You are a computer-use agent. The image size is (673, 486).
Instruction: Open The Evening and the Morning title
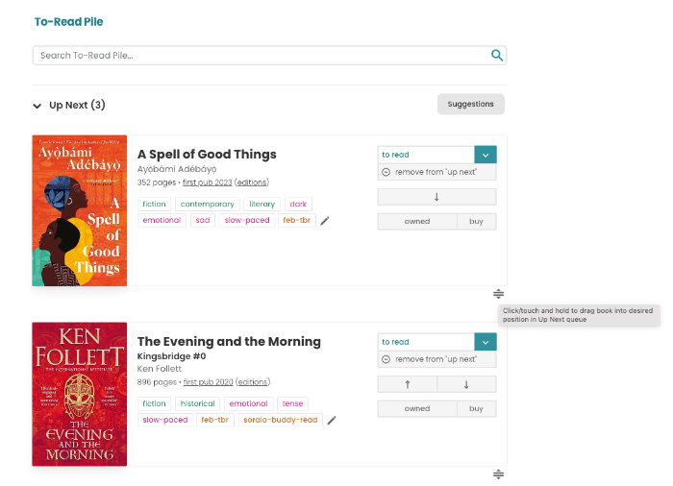coord(229,341)
